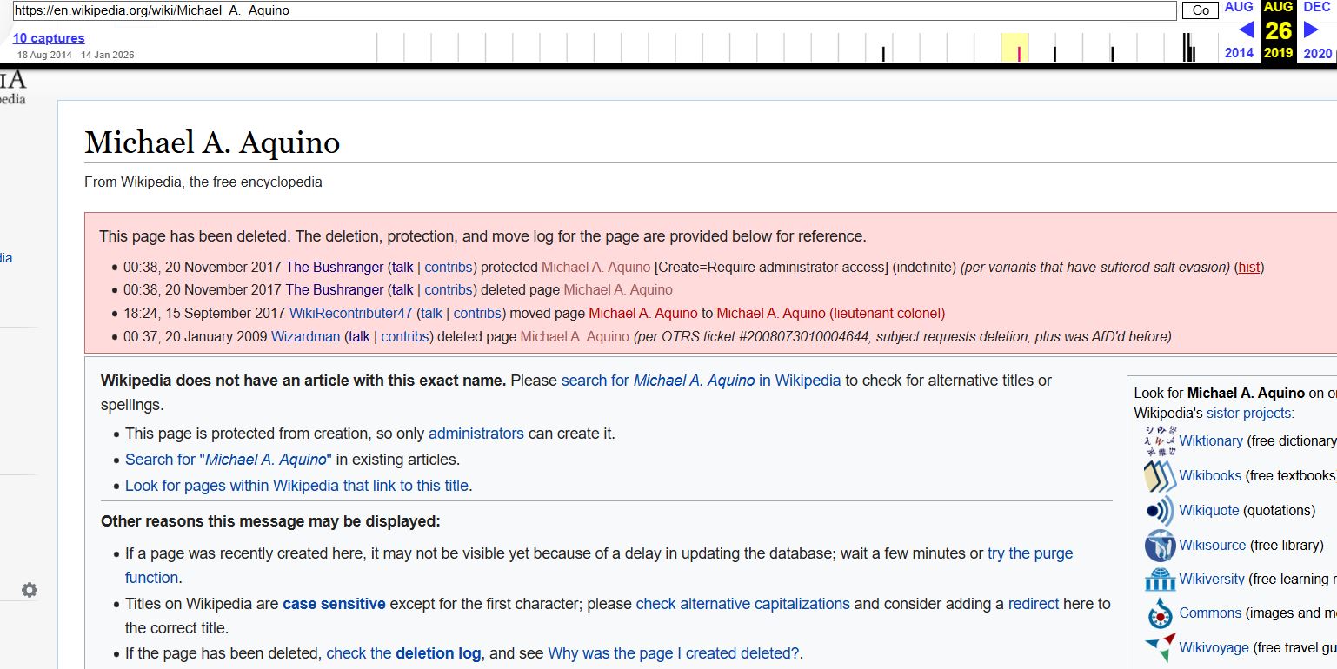1337x669 pixels.
Task: Open the redirect link
Action: coord(1034,604)
